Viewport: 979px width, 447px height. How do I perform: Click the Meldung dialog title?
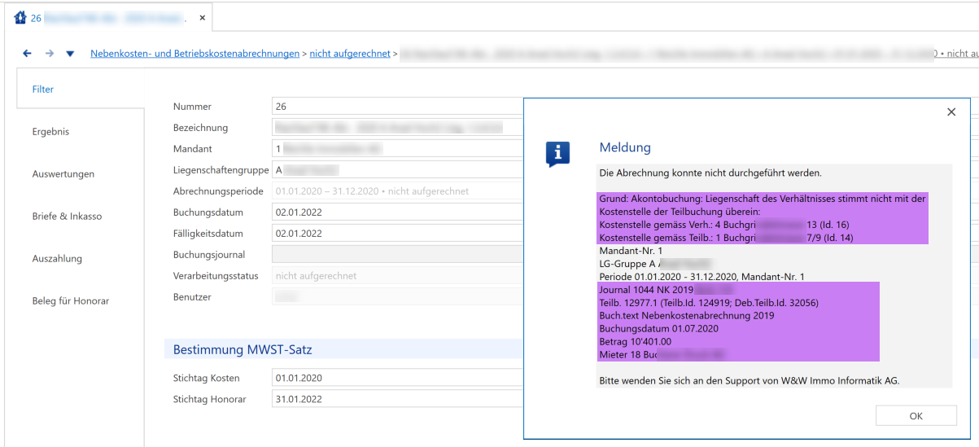click(x=625, y=147)
